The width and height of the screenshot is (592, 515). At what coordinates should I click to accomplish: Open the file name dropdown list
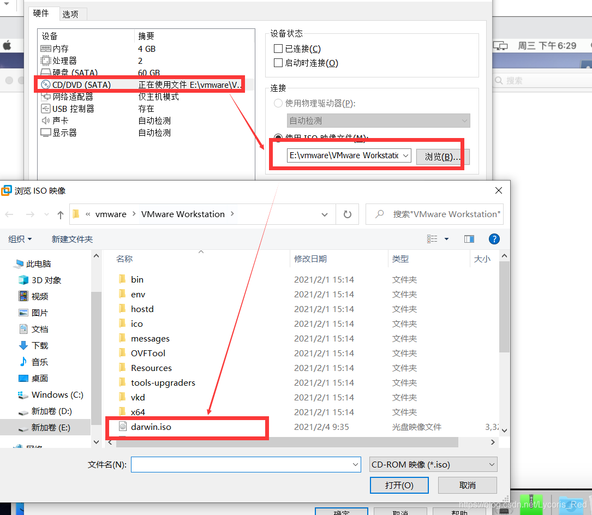tap(355, 464)
